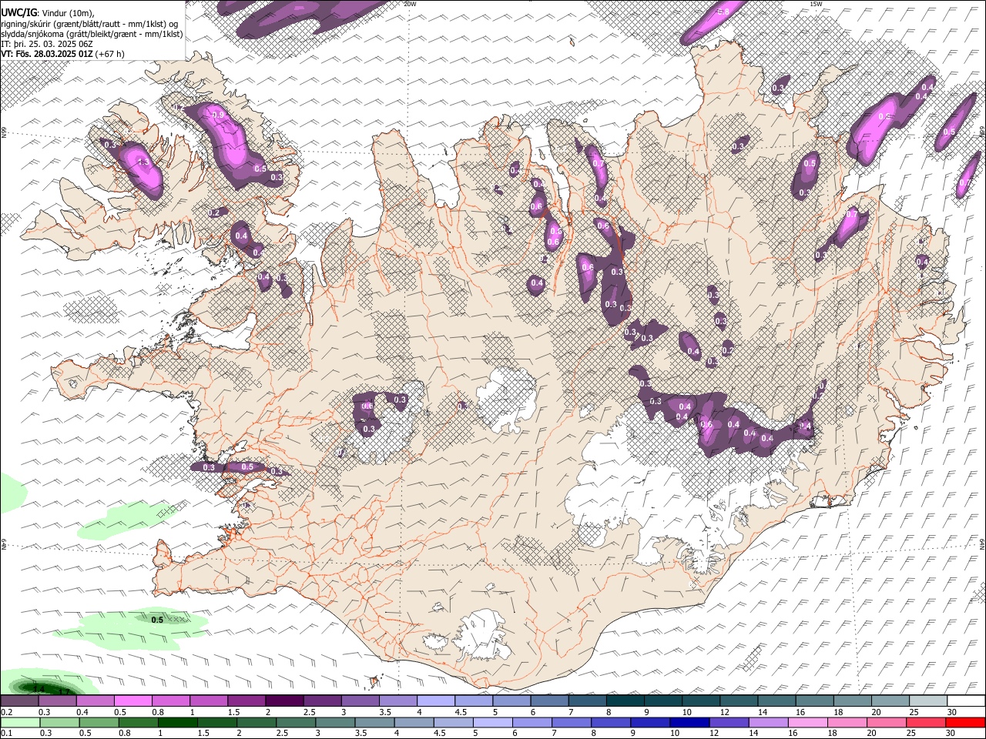Pick darkest purple swatch between 2 and 2.5

click(x=283, y=701)
